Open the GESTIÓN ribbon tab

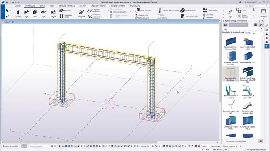[x=83, y=6]
